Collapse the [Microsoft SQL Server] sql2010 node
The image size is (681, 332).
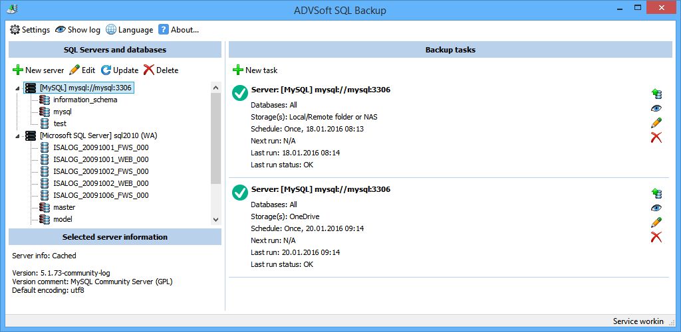17,136
